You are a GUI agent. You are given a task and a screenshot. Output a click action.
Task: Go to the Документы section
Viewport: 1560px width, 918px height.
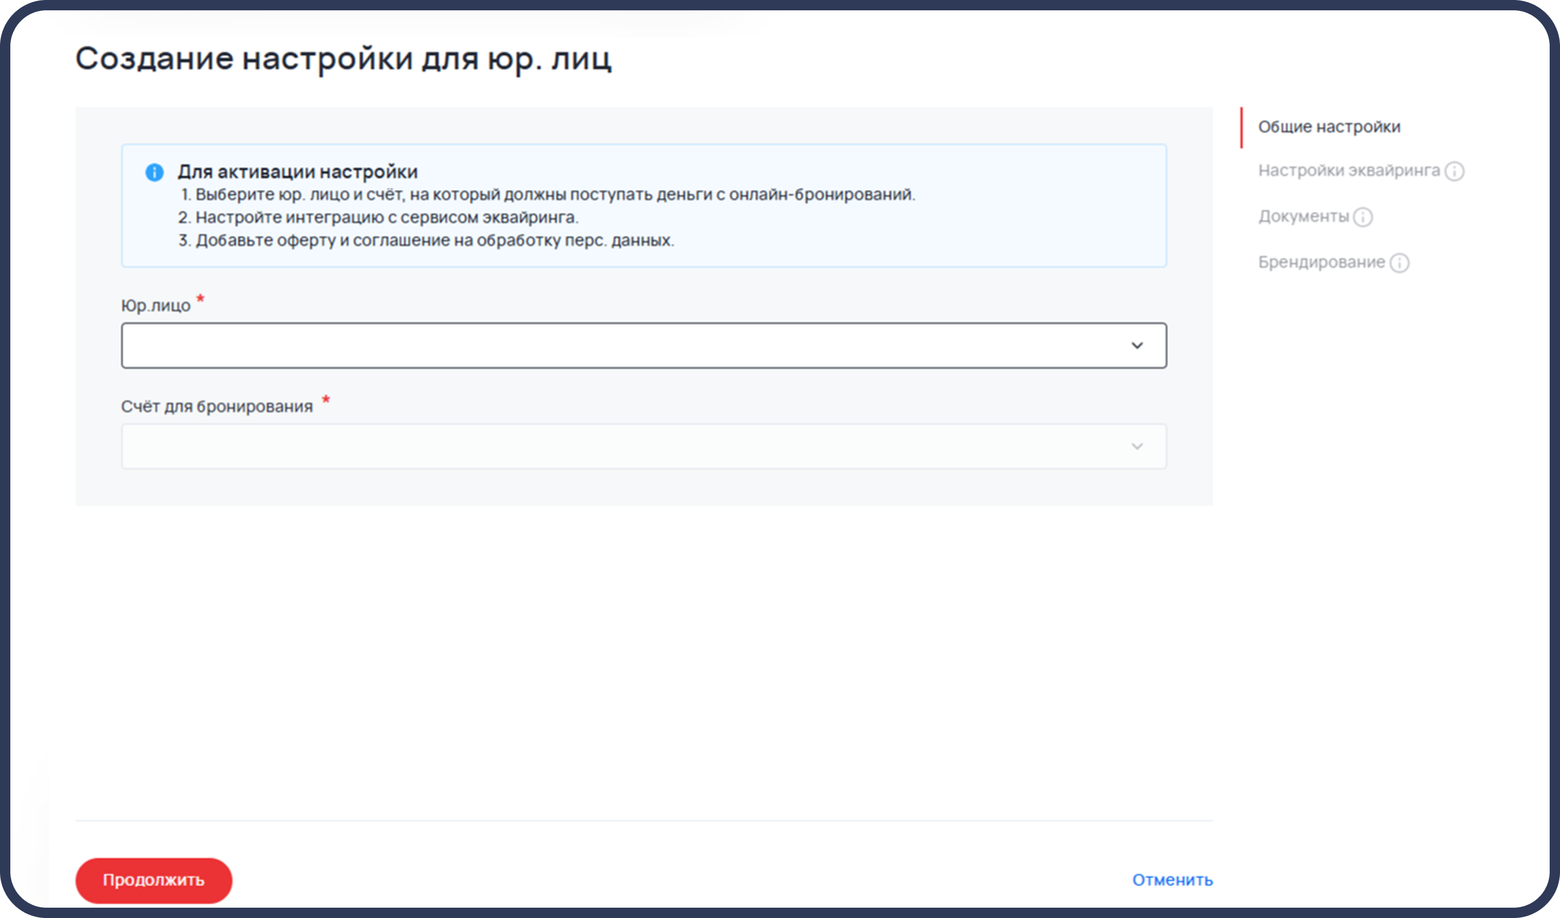click(1303, 216)
